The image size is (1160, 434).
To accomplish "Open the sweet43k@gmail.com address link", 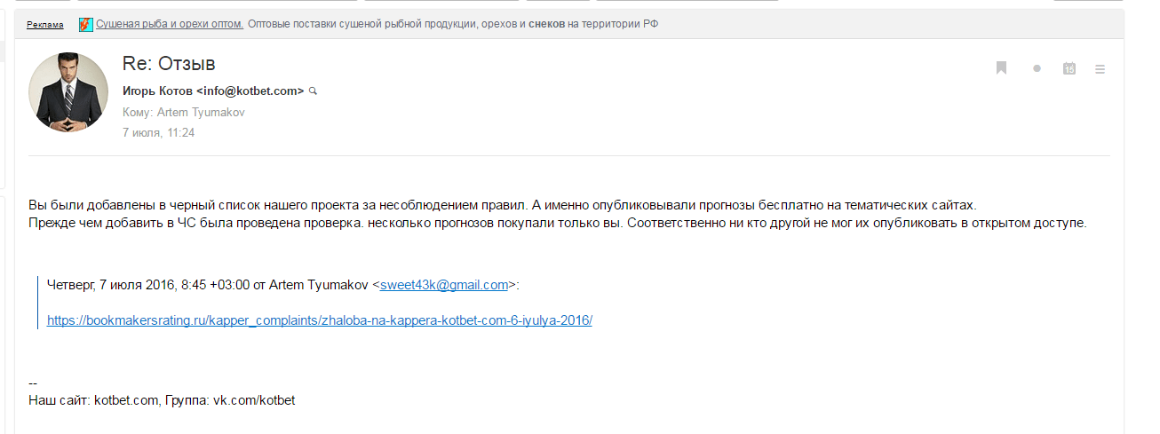I will [444, 285].
